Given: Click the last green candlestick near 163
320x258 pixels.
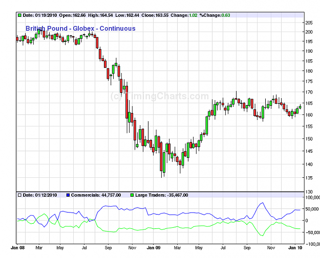Looking at the screenshot, I should [x=300, y=107].
